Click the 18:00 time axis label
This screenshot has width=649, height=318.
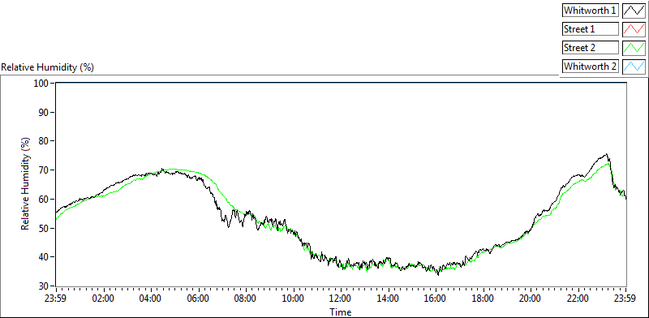click(483, 299)
